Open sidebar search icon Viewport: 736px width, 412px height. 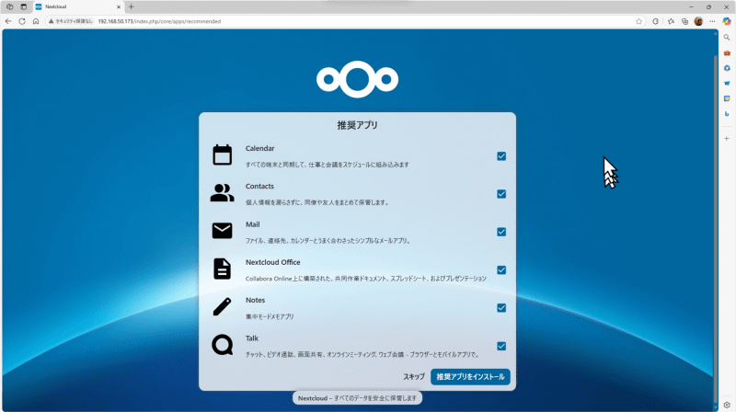point(727,38)
